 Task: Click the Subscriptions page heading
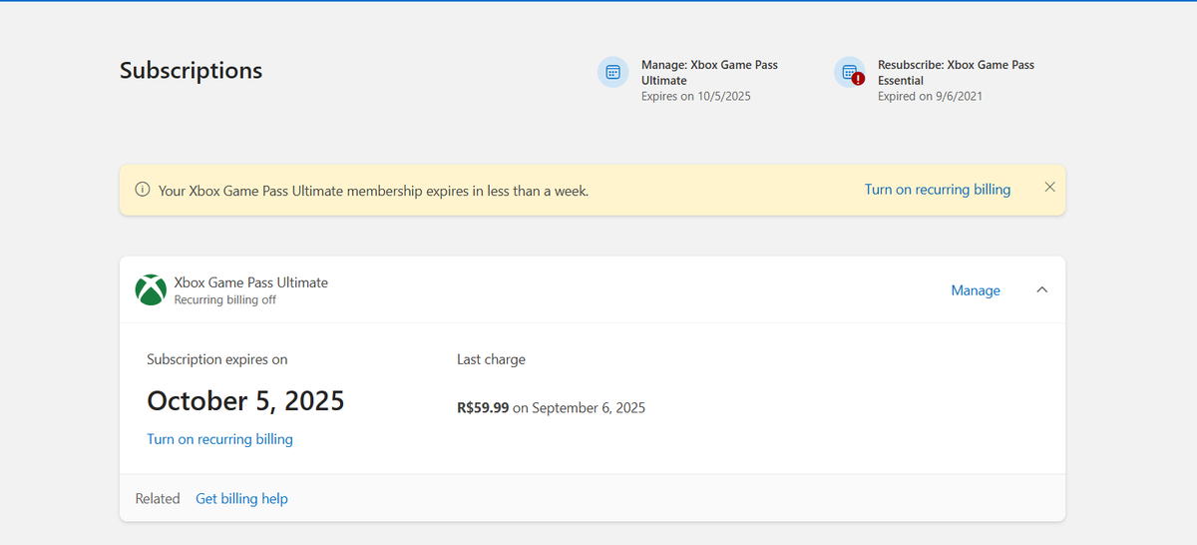point(192,71)
